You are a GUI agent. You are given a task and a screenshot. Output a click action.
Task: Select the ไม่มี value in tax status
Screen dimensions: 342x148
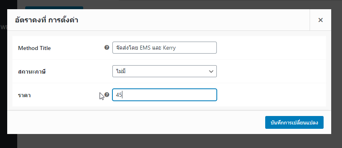121,71
